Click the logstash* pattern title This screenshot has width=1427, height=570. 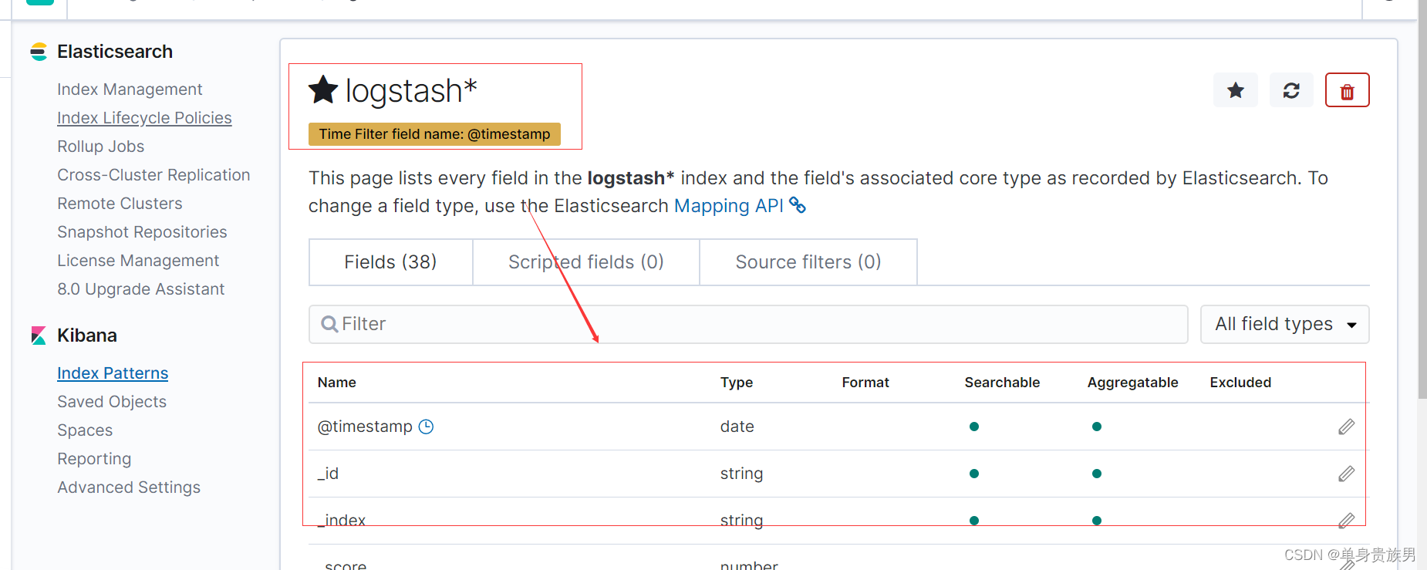click(x=411, y=91)
